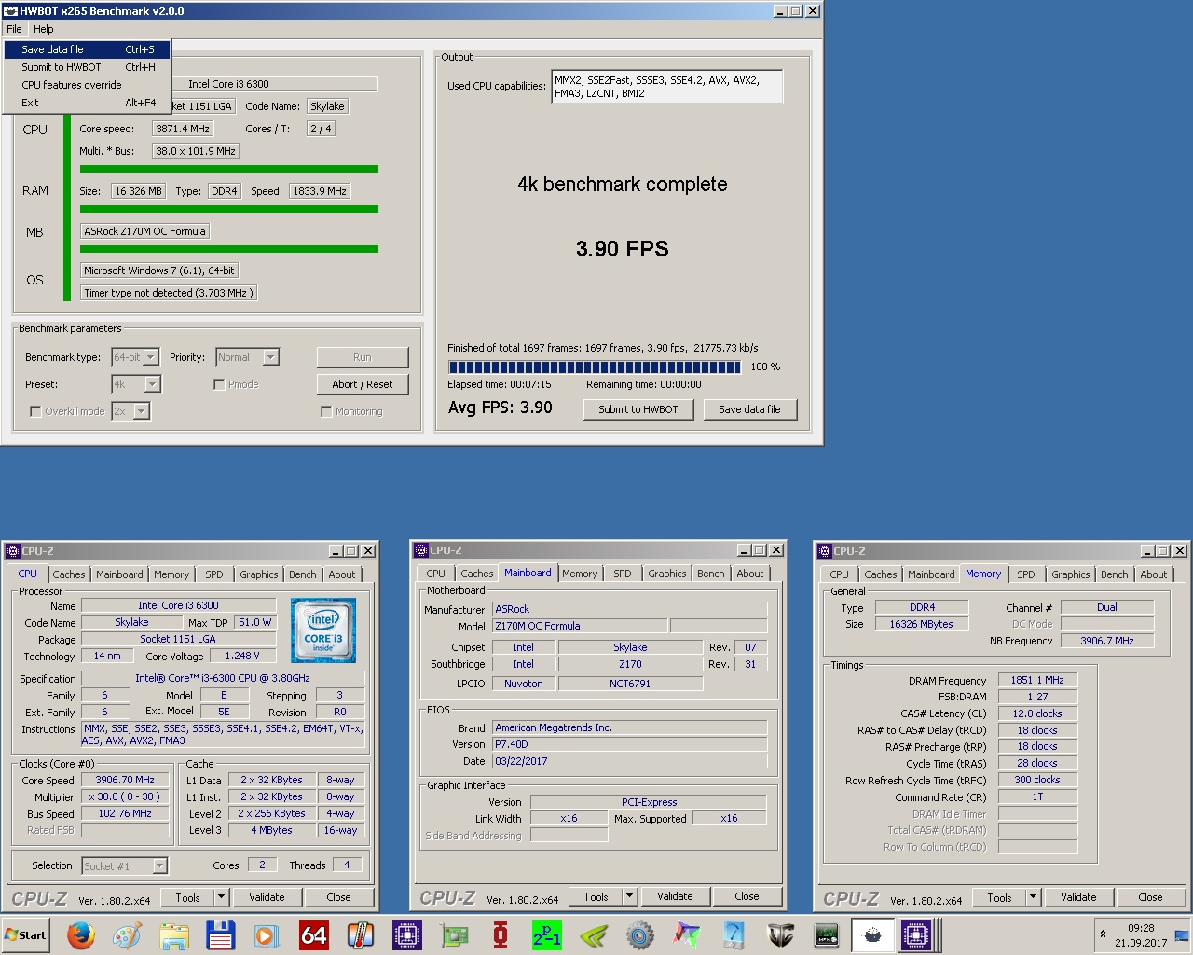The width and height of the screenshot is (1193, 955).
Task: Click HWBOT x265 title bar icon
Action: (x=10, y=11)
